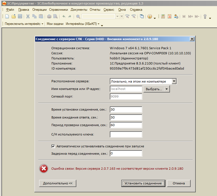Click Мои задачи toolbar button
217x196 pixels.
click(55, 24)
